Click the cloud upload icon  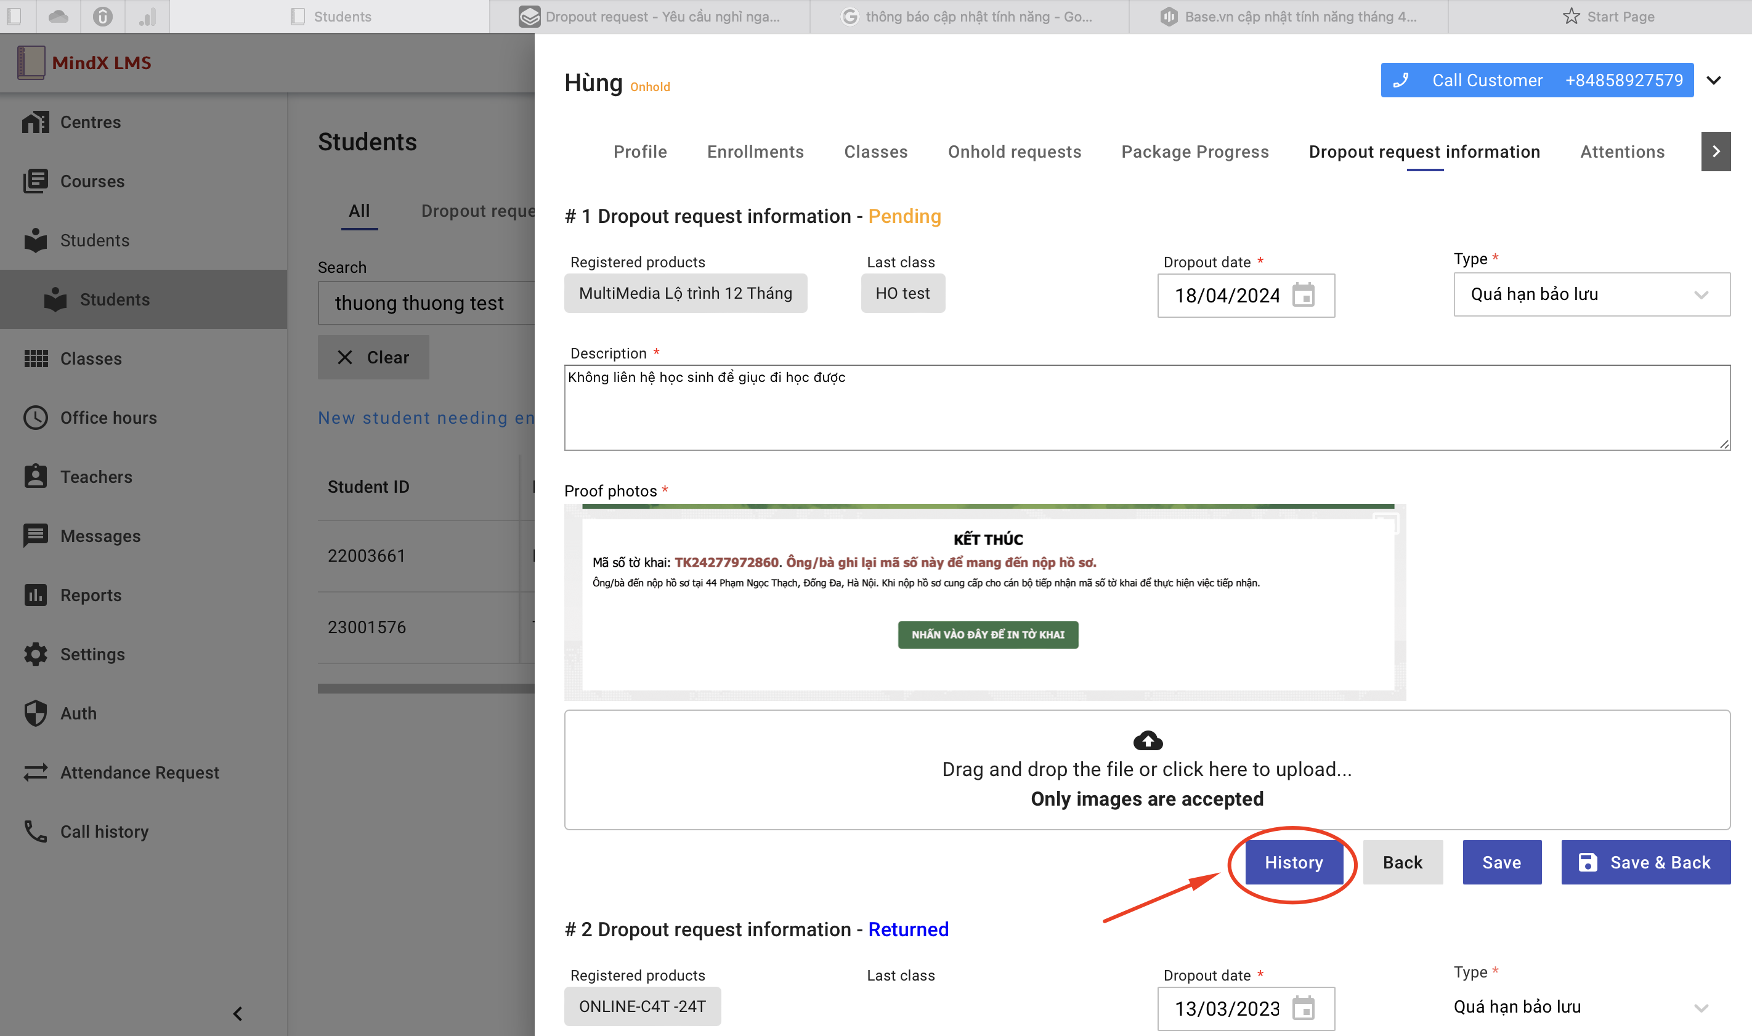pyautogui.click(x=1147, y=741)
